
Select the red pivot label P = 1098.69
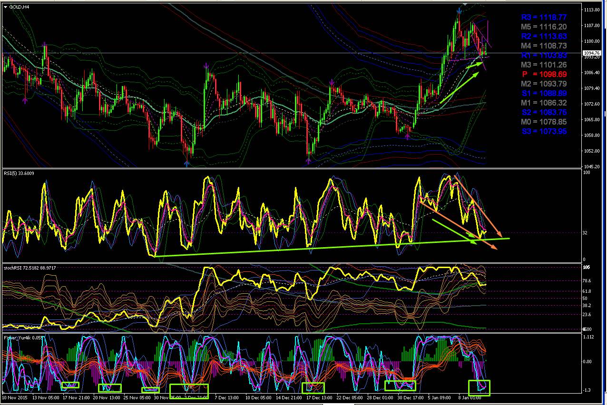pos(544,74)
